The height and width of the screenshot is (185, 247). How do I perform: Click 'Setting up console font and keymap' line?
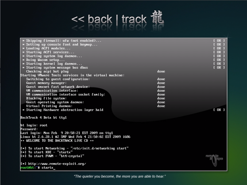[x=60, y=45]
